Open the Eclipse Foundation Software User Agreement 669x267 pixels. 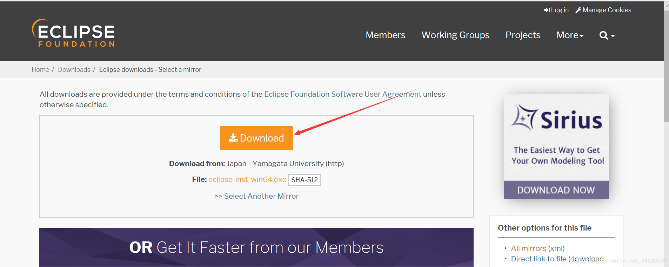(343, 94)
